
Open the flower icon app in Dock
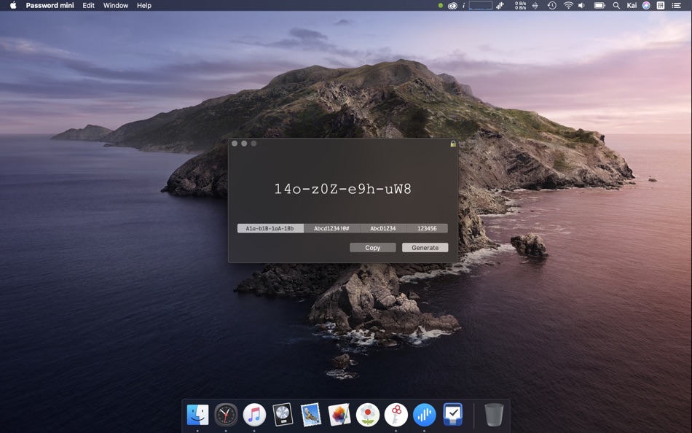pyautogui.click(x=368, y=415)
